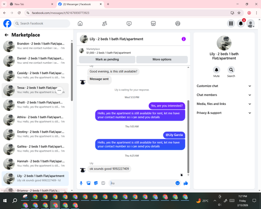This screenshot has height=209, width=261.
Task: Open the $1,000 Marketplace listing link
Action: [109, 53]
